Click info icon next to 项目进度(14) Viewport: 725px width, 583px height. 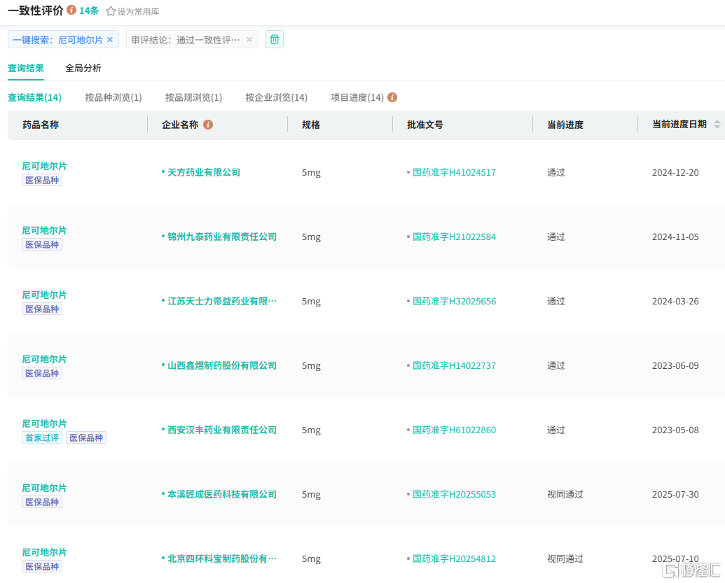(x=392, y=97)
